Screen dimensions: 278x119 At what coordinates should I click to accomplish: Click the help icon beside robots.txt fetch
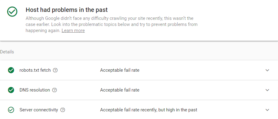pyautogui.click(x=55, y=70)
